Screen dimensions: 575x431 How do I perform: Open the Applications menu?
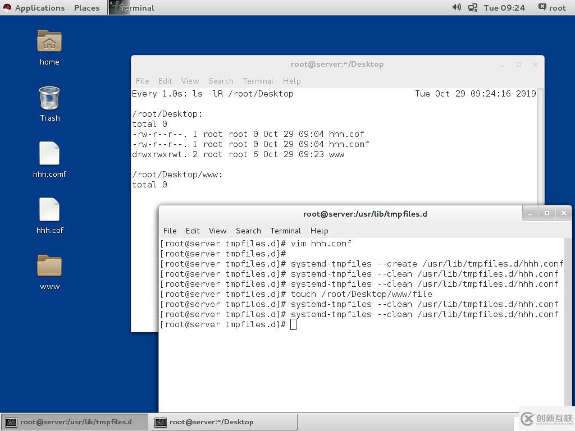[40, 8]
